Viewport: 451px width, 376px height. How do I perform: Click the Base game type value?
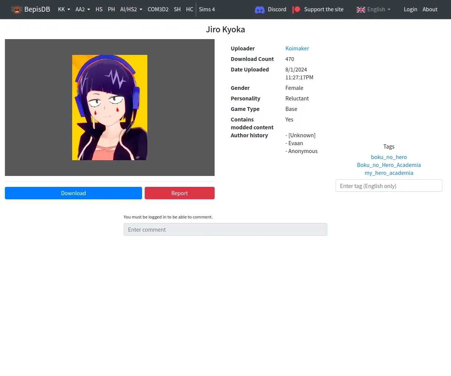(x=291, y=109)
